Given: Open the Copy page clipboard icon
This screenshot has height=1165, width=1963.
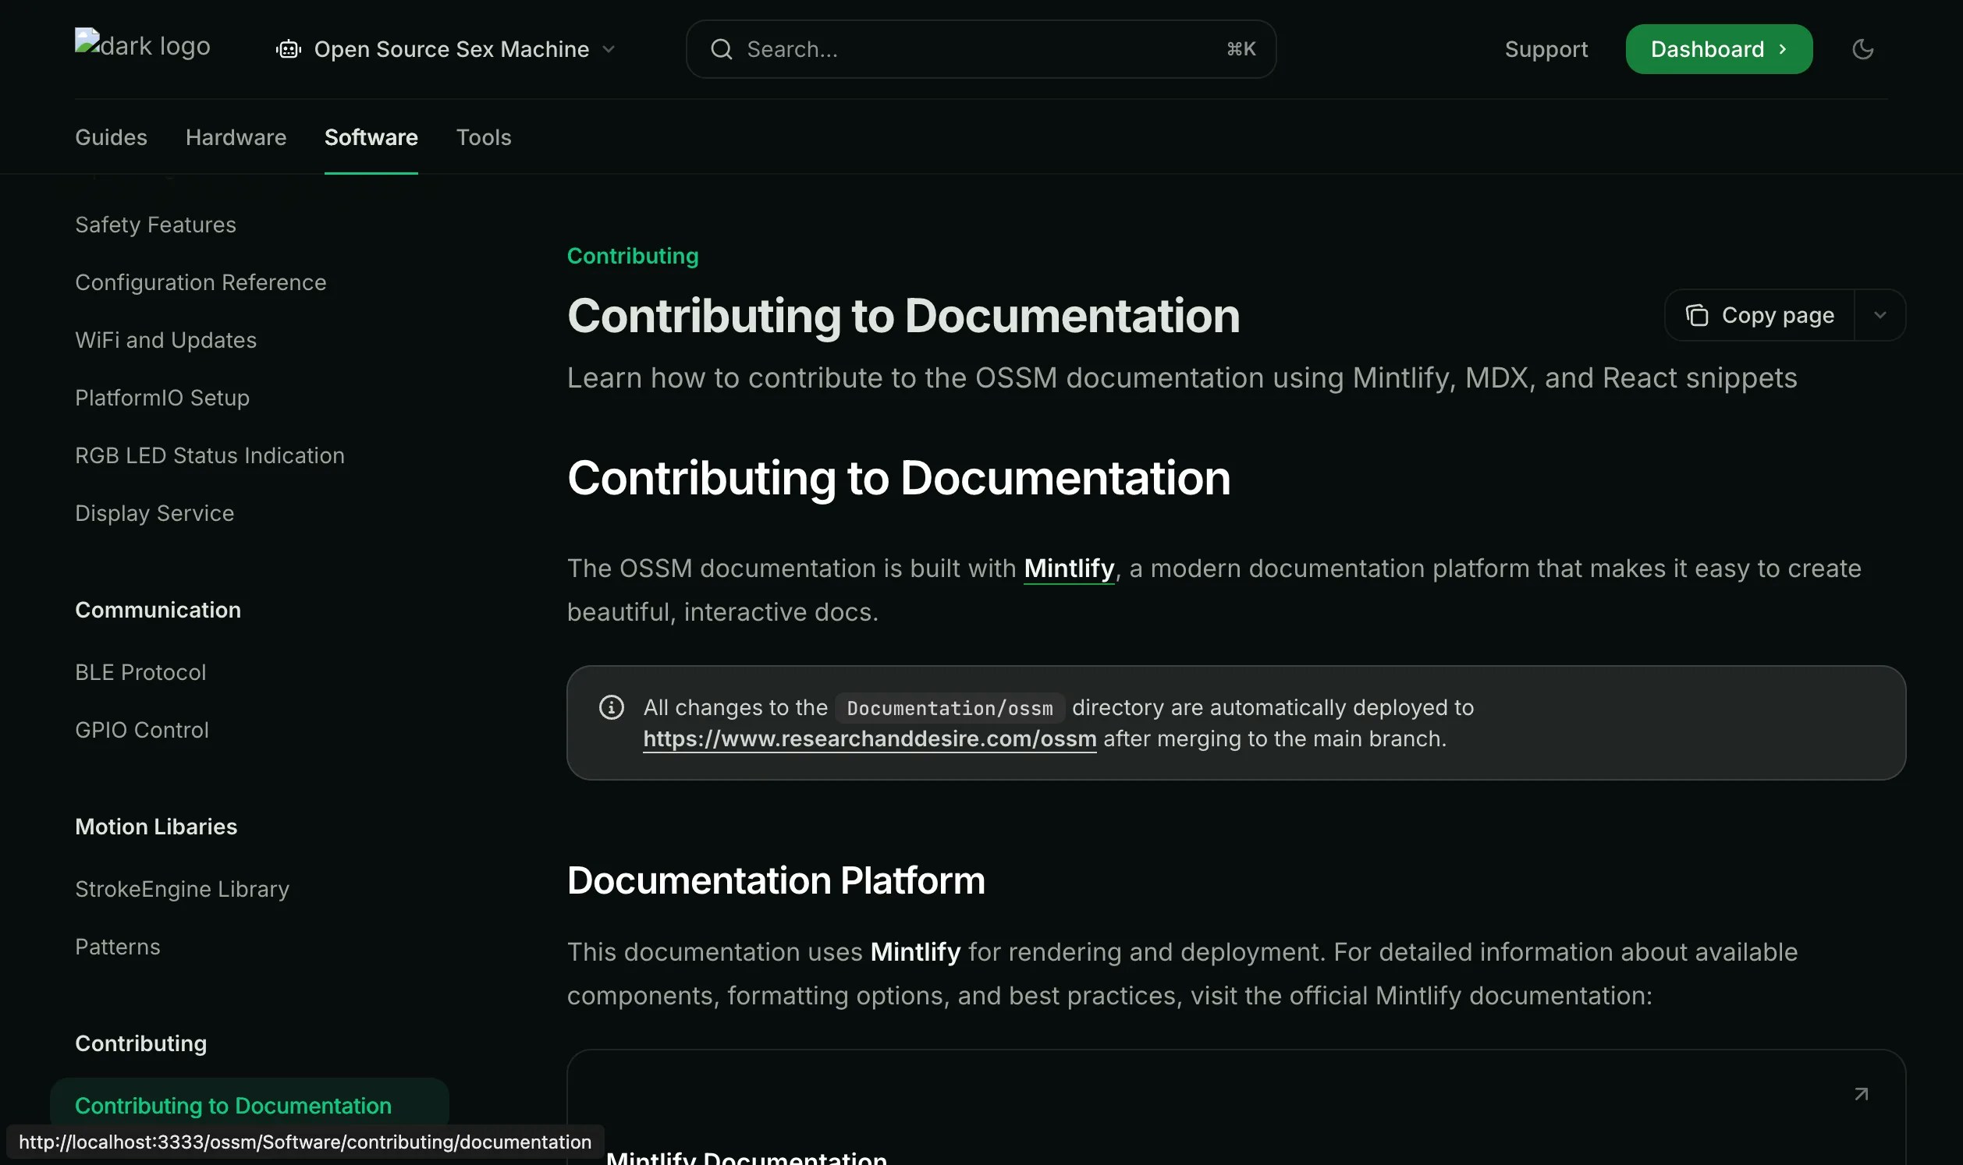Looking at the screenshot, I should 1698,315.
